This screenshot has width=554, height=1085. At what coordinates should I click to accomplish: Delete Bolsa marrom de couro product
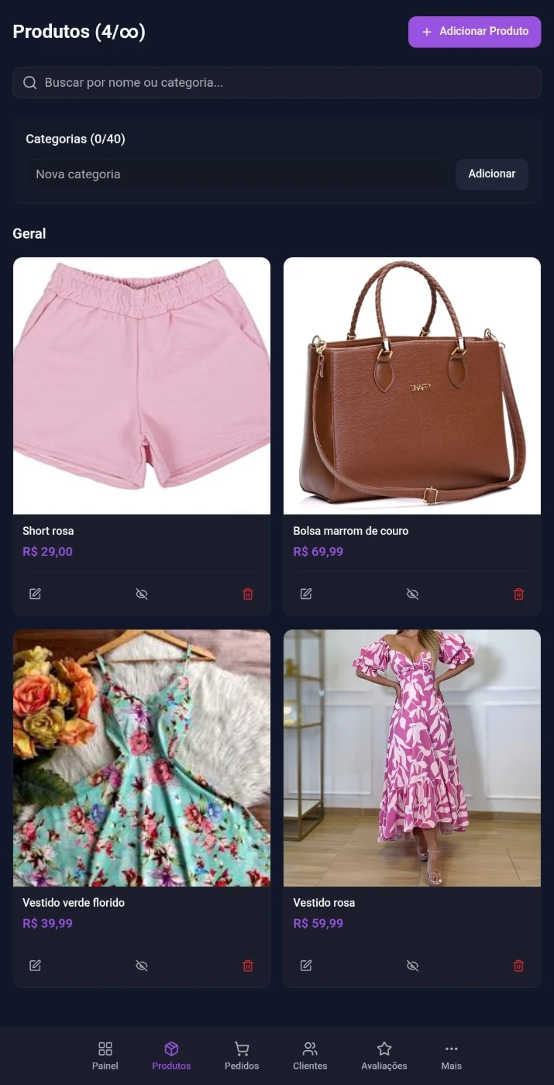tap(518, 594)
